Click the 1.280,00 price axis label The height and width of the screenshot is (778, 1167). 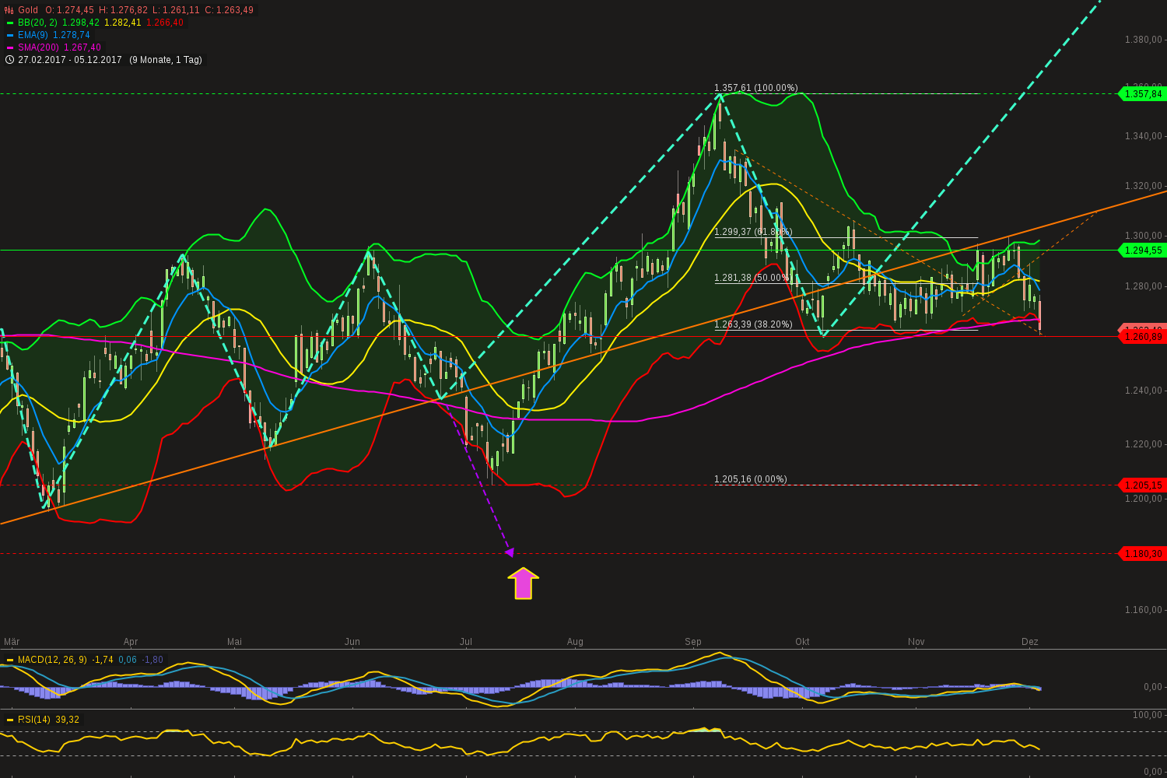(1144, 286)
